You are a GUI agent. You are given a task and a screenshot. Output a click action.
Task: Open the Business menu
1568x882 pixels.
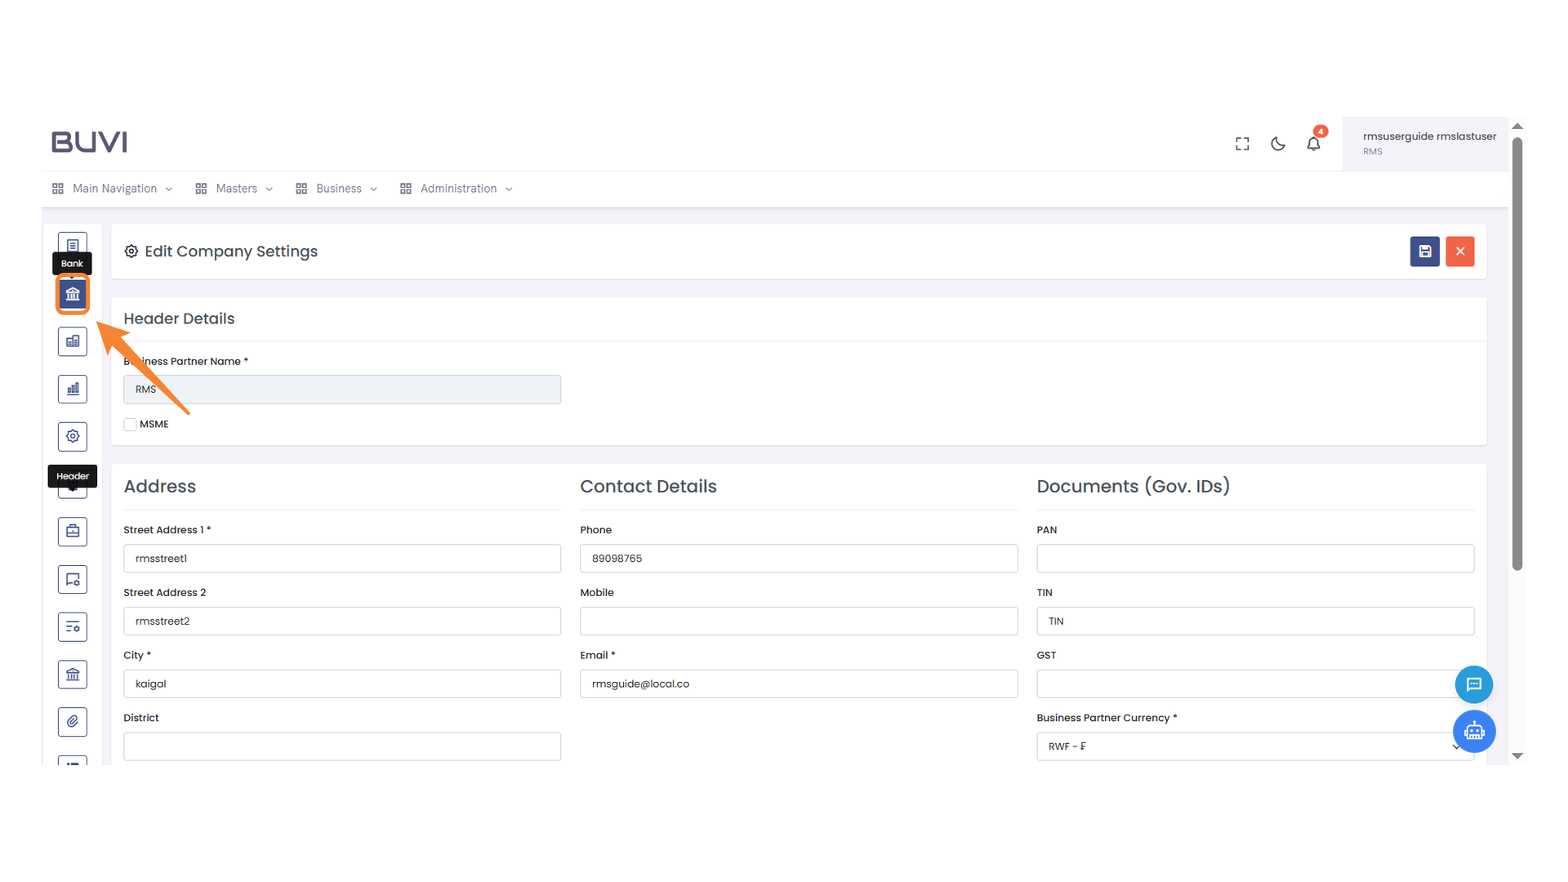(336, 189)
